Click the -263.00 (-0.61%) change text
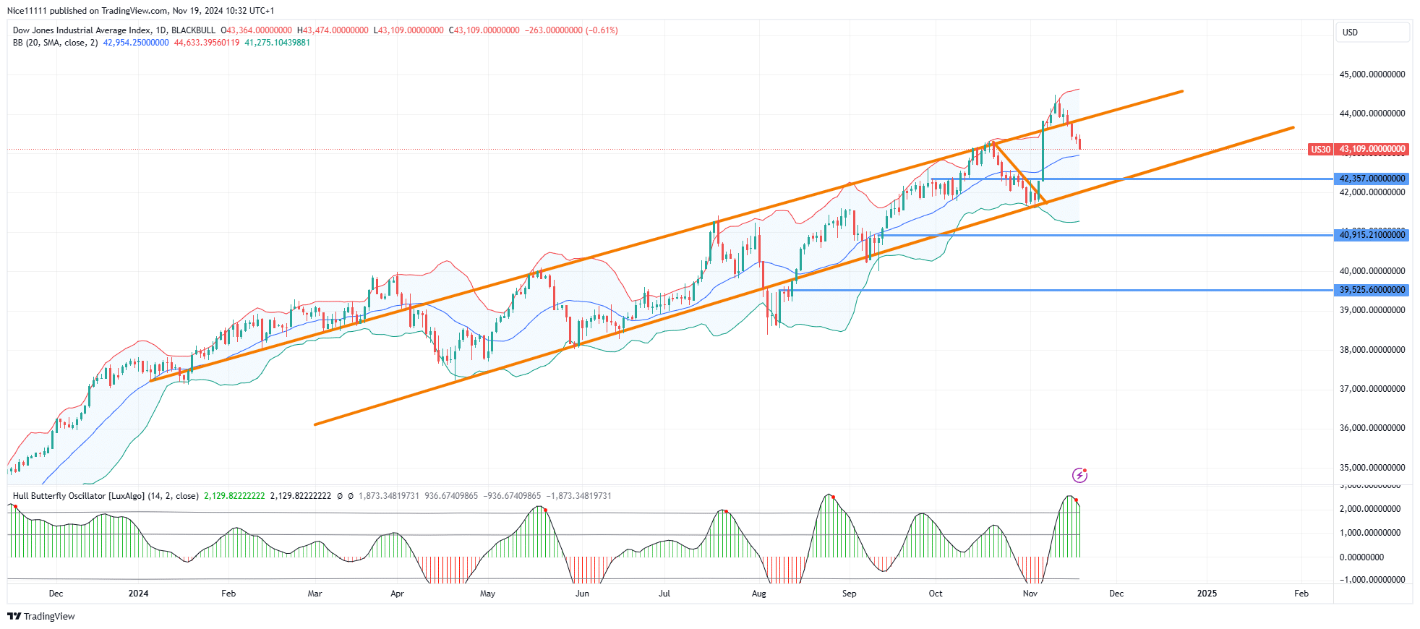 click(x=571, y=30)
